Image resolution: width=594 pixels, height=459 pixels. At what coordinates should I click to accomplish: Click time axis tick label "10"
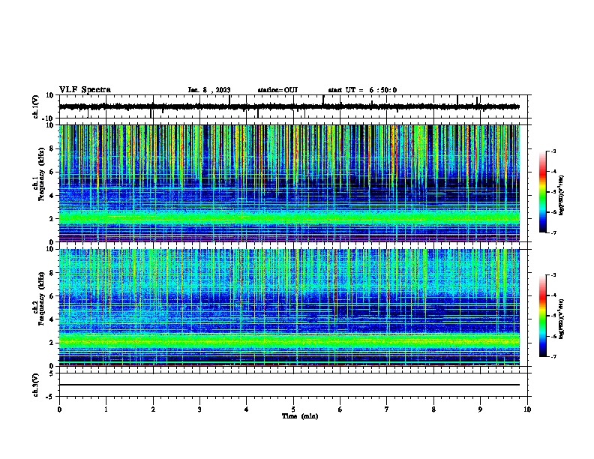pos(527,409)
